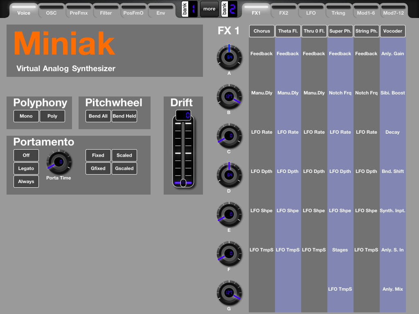Select Scaled portamento type
This screenshot has height=314, width=419.
point(124,155)
